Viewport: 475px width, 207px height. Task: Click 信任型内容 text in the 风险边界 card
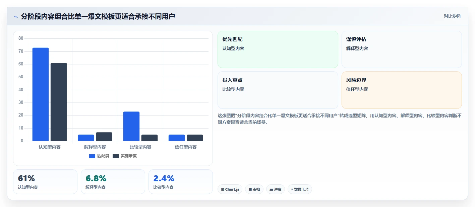click(x=357, y=89)
